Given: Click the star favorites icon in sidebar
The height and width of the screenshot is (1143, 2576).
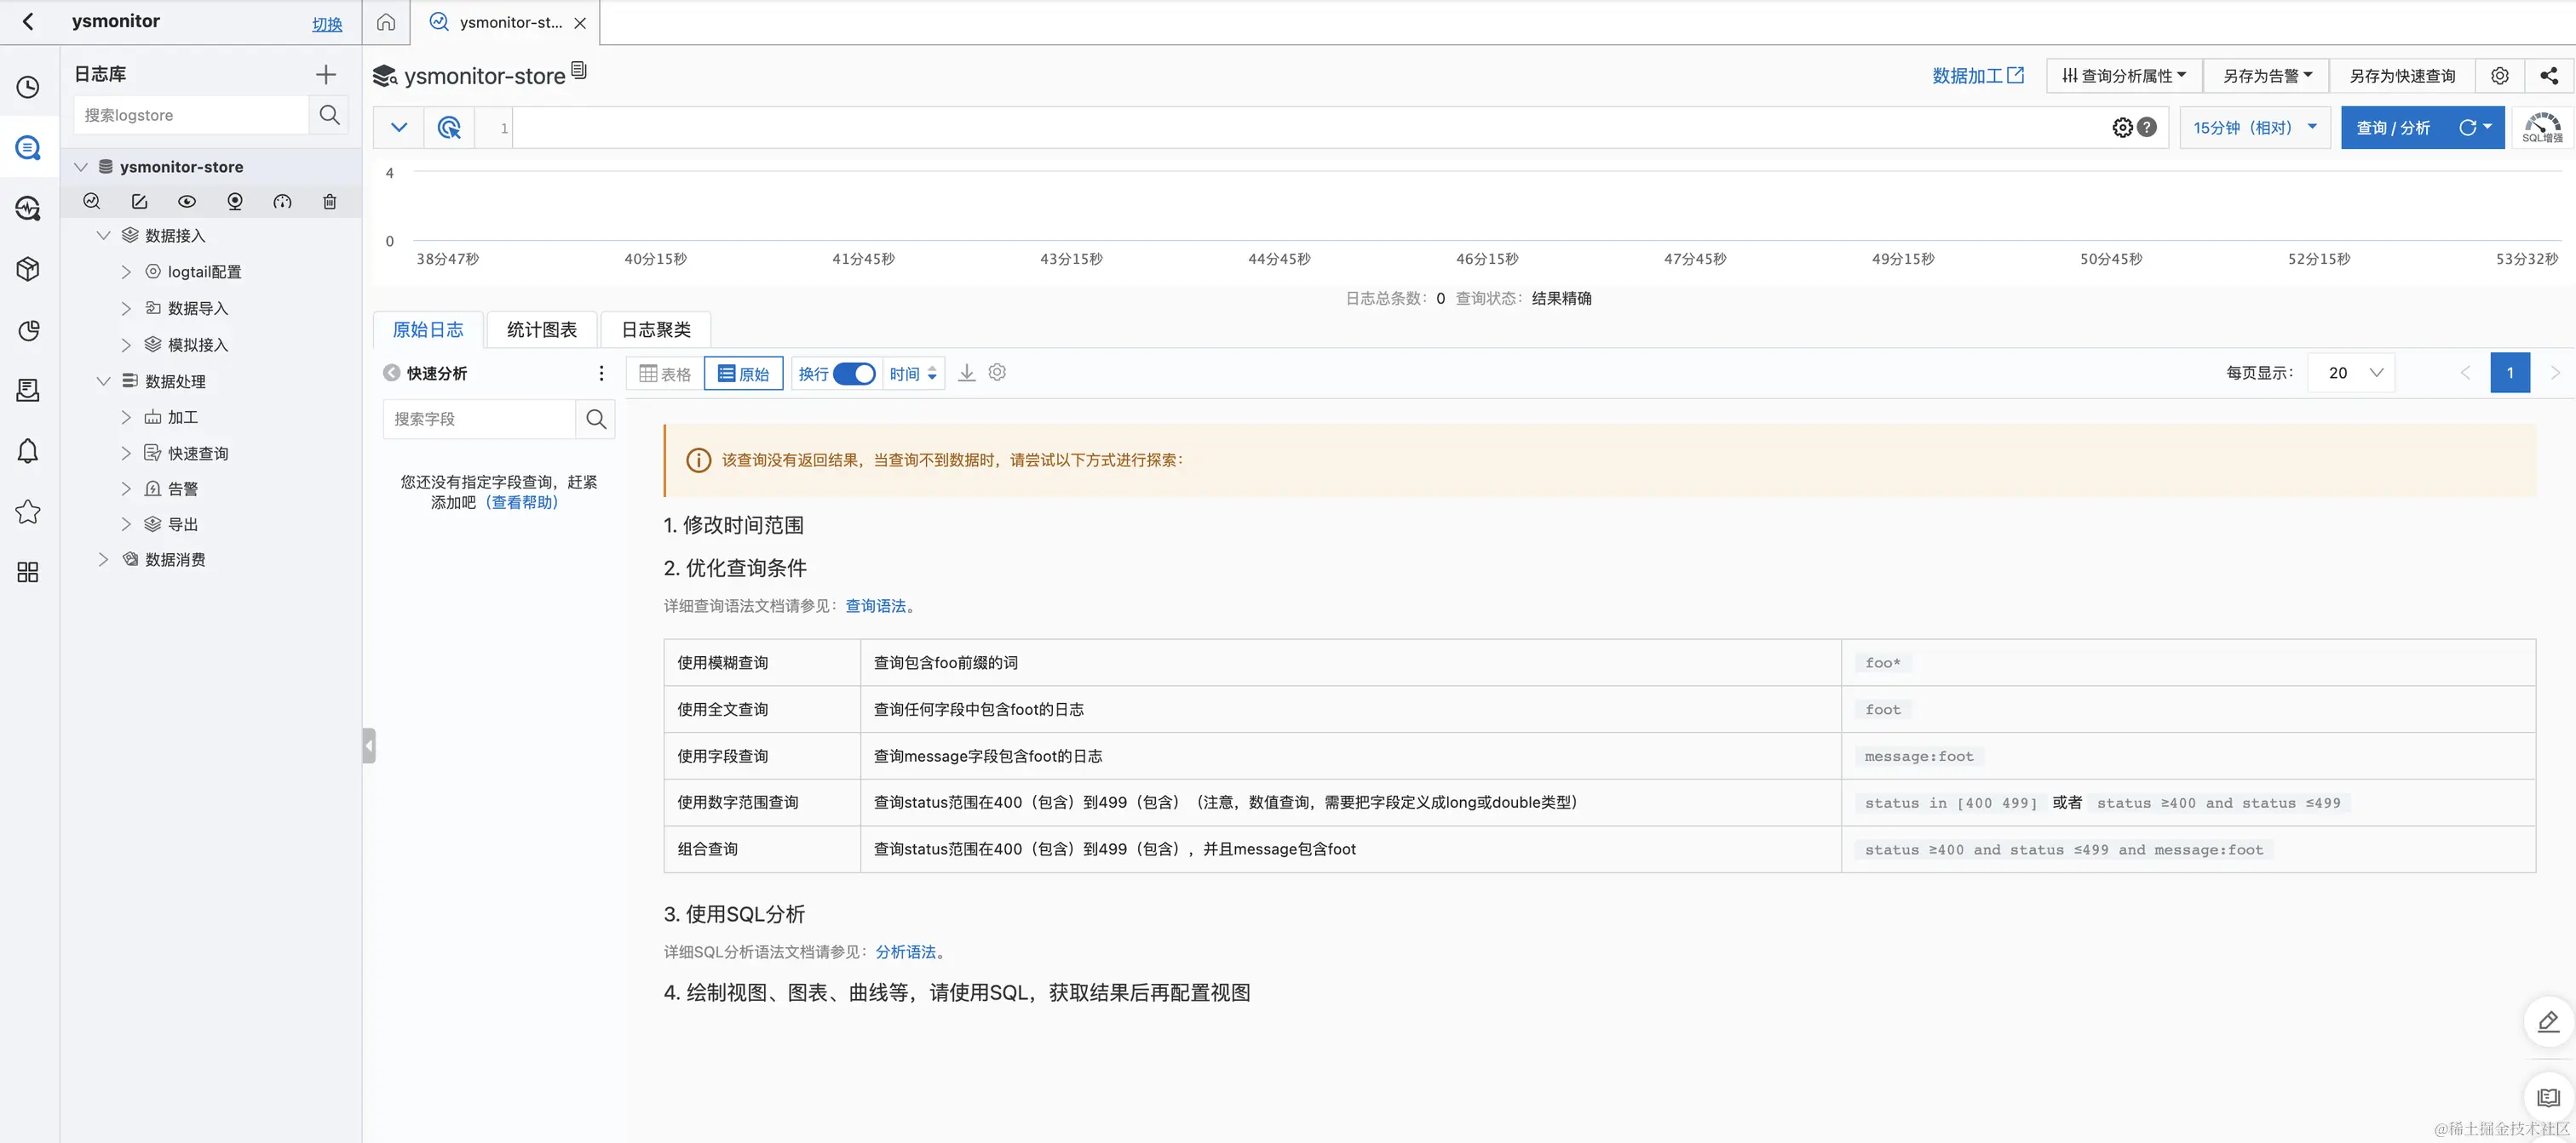Looking at the screenshot, I should tap(28, 511).
